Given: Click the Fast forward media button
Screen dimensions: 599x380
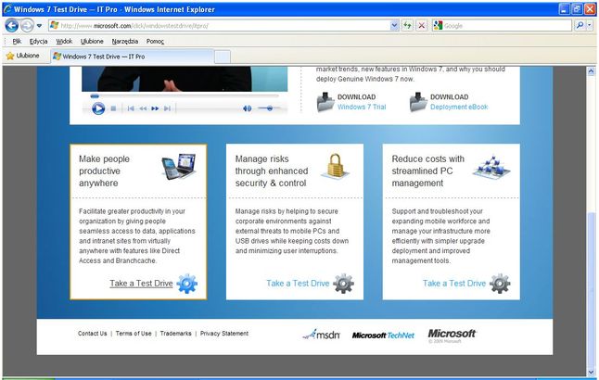Looking at the screenshot, I should (155, 108).
